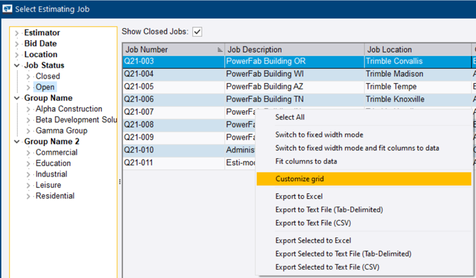The image size is (476, 278).
Task: Collapse the Job Status tree node
Action: (17, 65)
